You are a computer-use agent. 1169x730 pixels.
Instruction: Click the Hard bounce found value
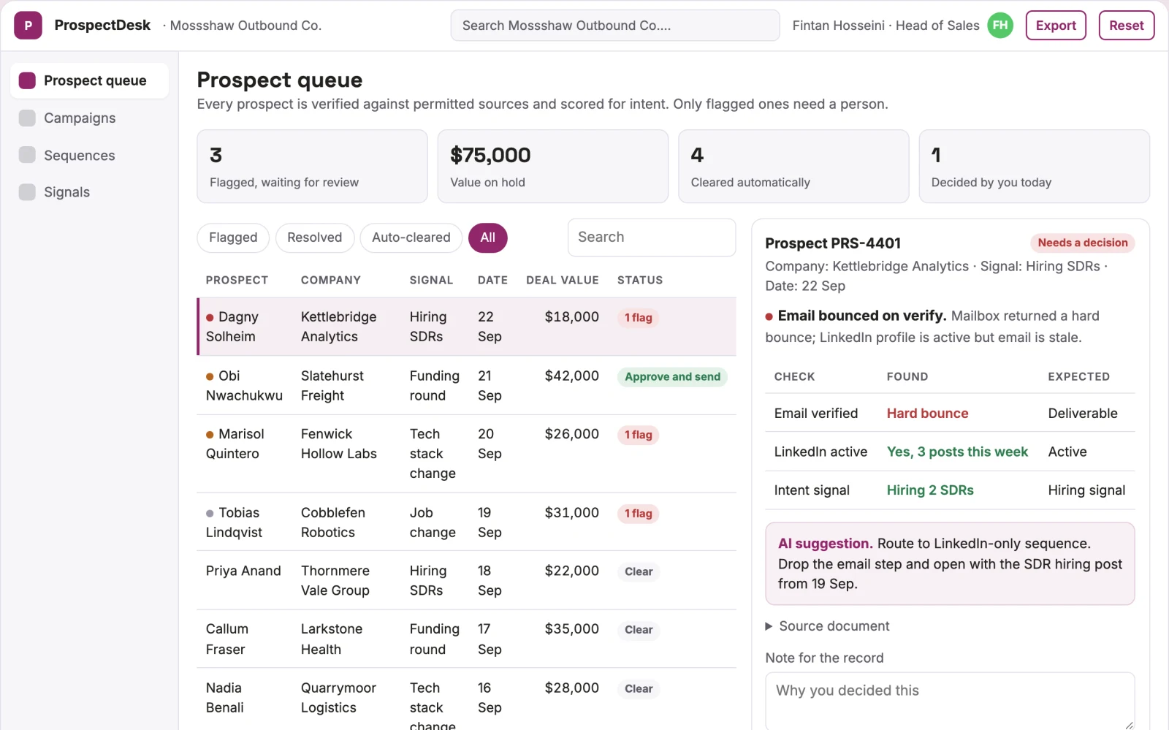tap(927, 414)
